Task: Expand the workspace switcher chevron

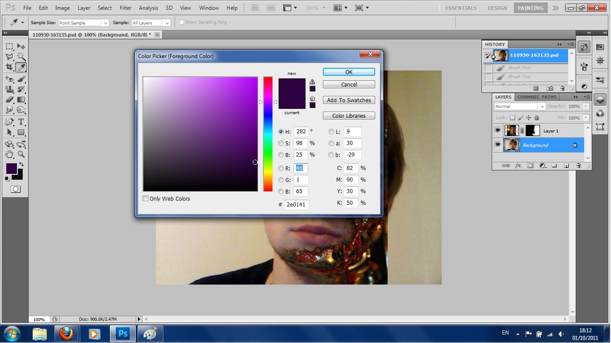Action: click(x=556, y=8)
